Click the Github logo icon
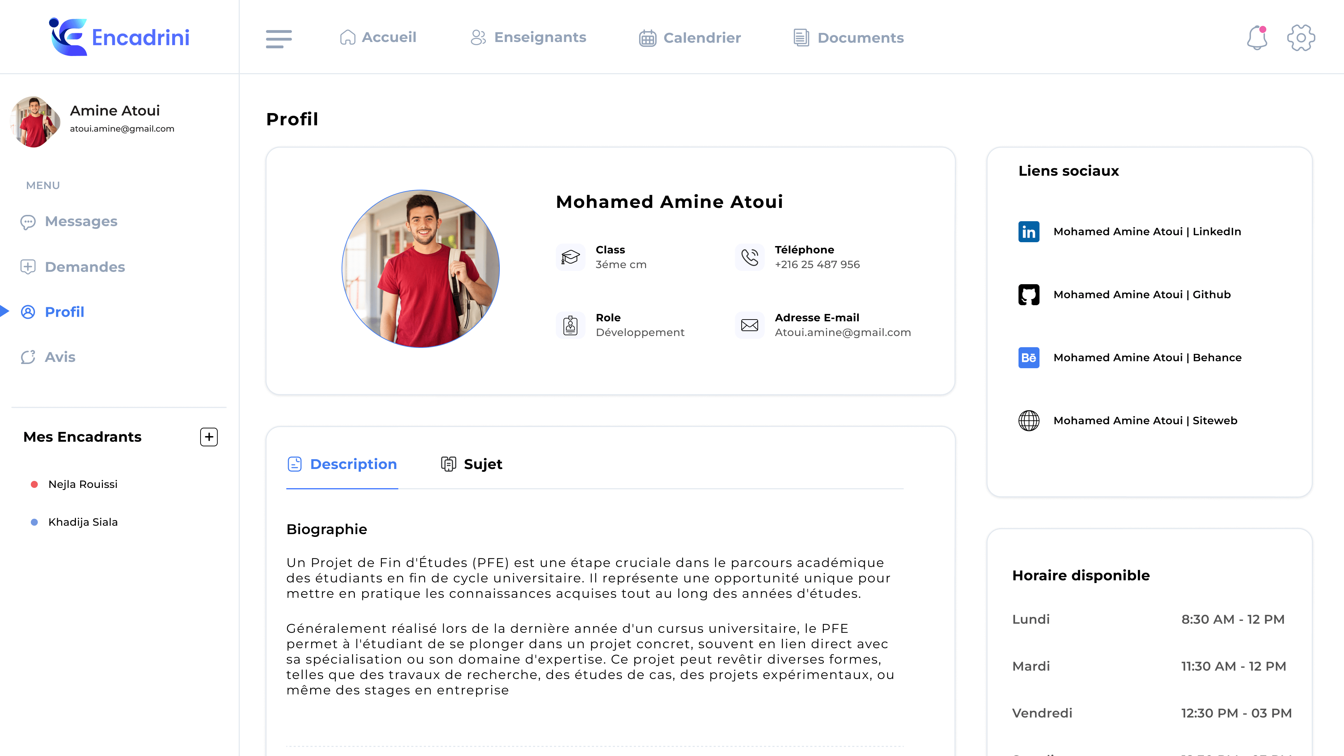 [x=1028, y=295]
